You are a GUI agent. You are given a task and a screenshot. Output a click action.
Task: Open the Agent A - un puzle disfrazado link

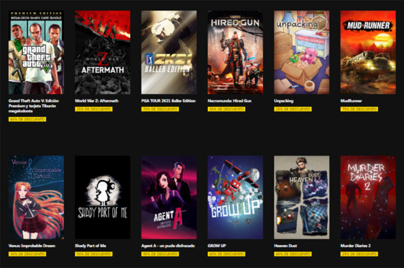(168, 246)
